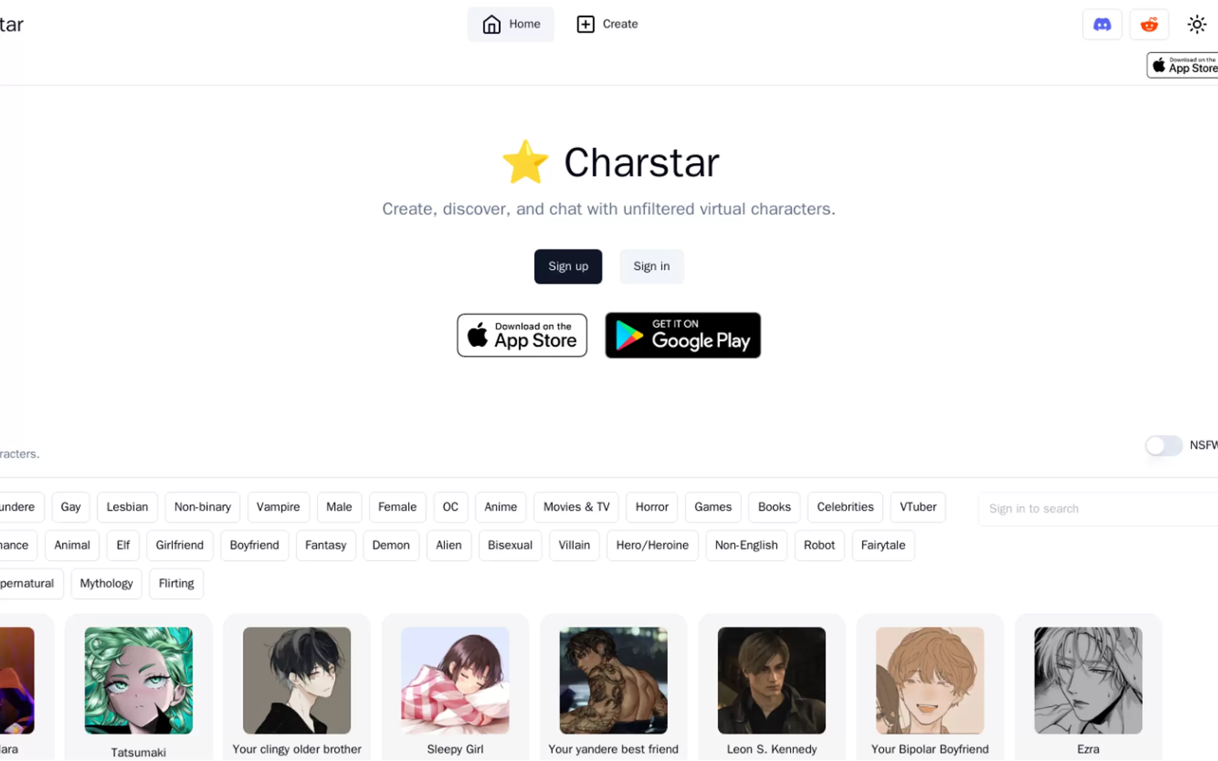Click the Home house icon
1218x761 pixels.
[492, 24]
